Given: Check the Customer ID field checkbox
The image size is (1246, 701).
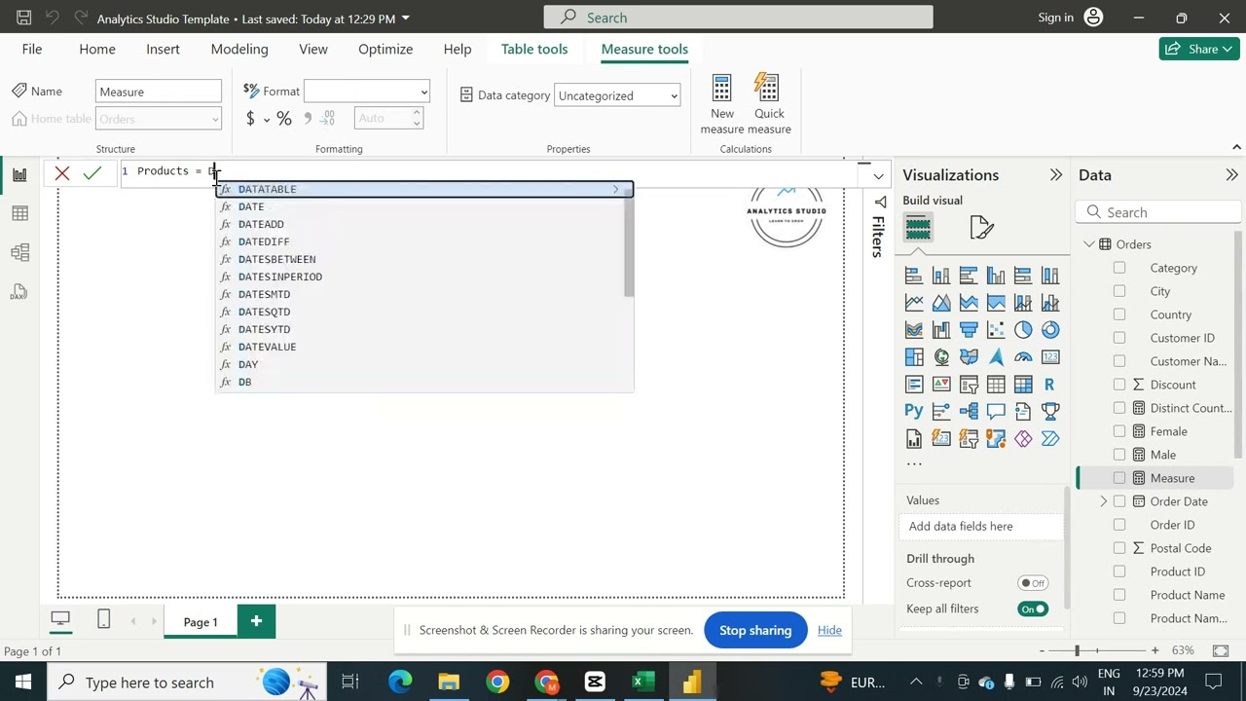Looking at the screenshot, I should pos(1119,338).
